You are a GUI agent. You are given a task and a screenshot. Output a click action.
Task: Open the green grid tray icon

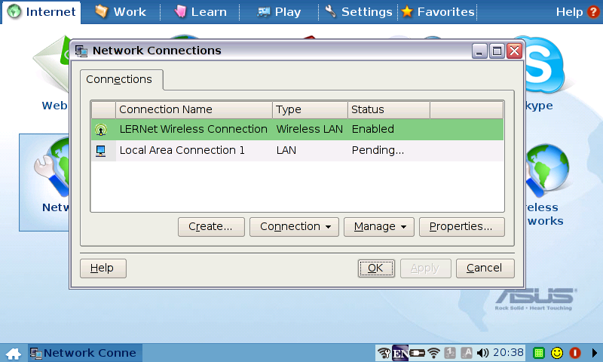tap(539, 353)
